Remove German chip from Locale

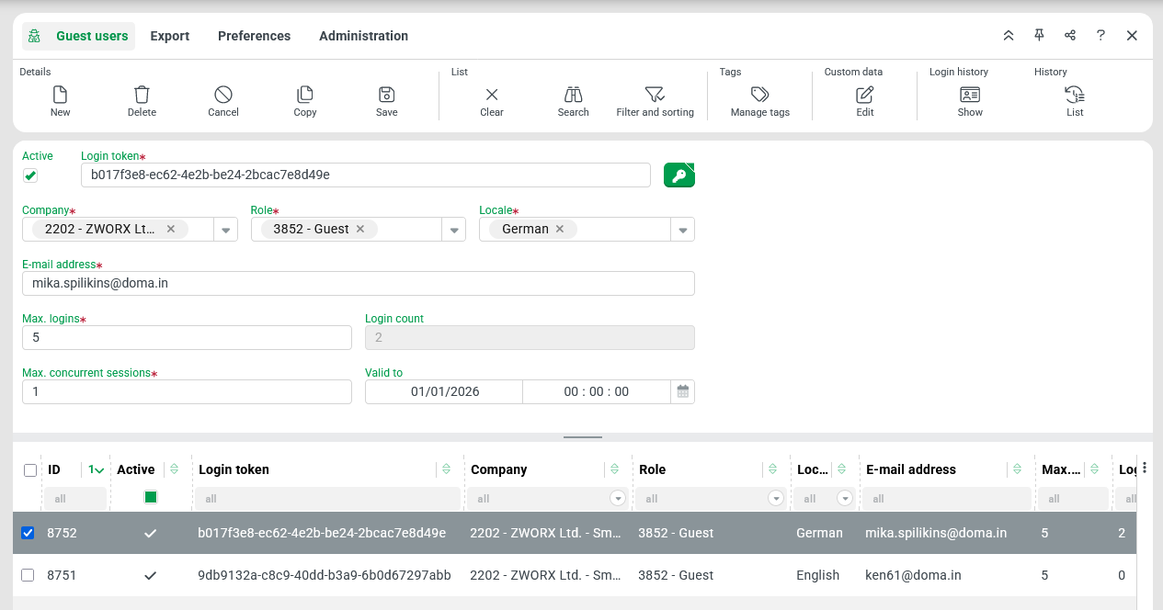coord(560,229)
